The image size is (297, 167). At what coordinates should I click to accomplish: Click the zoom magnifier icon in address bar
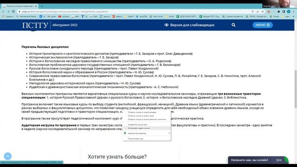252,12
